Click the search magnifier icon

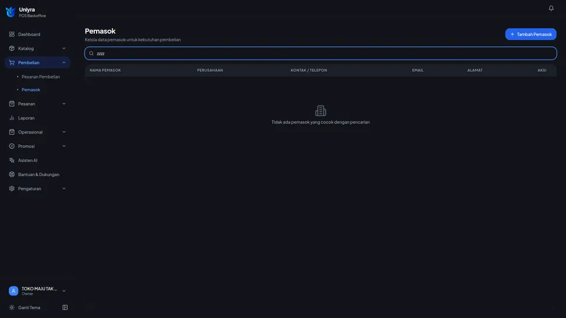tap(91, 54)
